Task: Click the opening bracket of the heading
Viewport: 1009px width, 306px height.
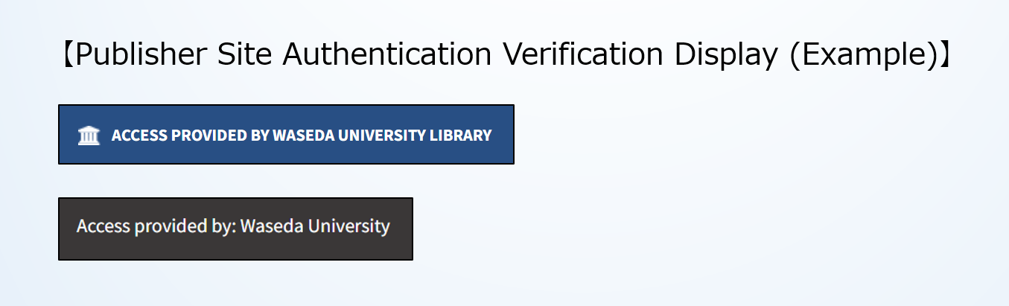Action: [x=67, y=55]
